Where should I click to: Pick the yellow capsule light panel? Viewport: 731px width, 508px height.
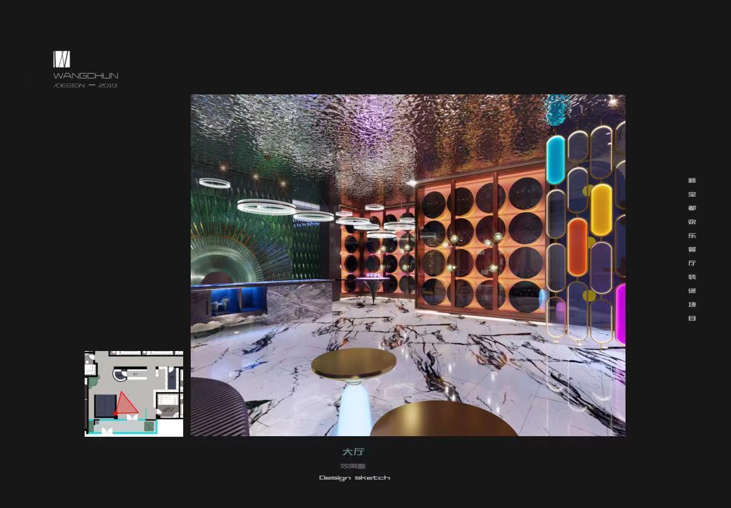point(601,209)
